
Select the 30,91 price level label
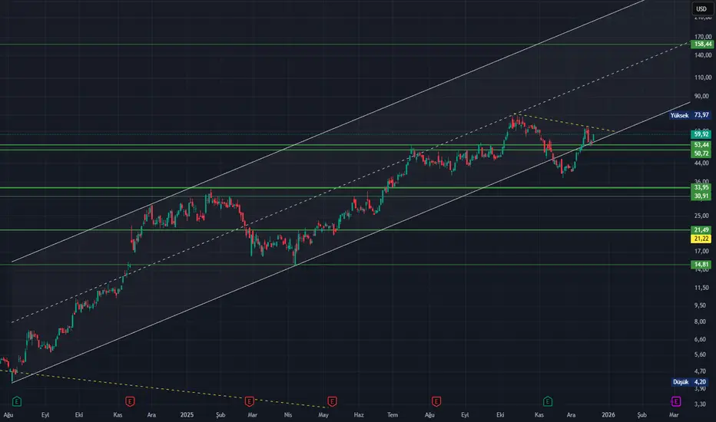tap(701, 196)
